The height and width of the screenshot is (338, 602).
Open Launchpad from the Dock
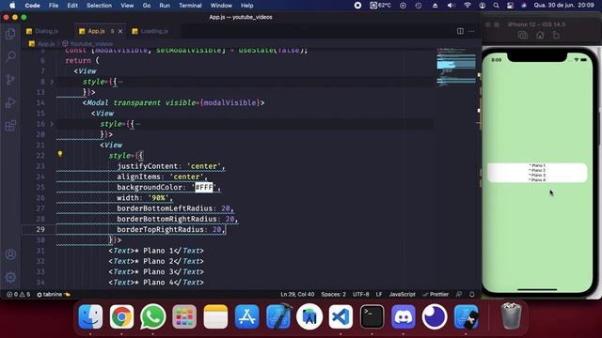click(x=184, y=317)
